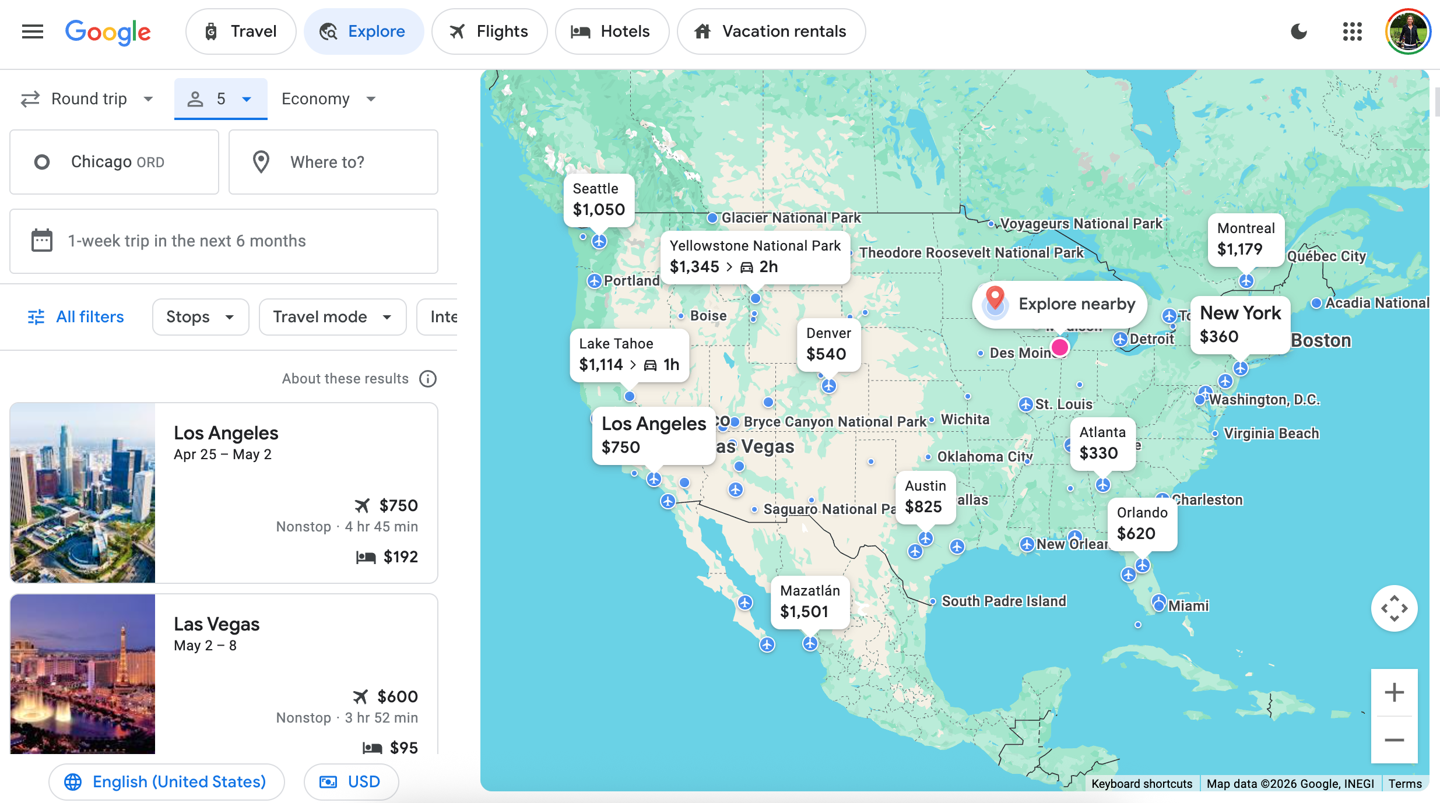This screenshot has width=1440, height=803.
Task: Click the Seattle airport marker on map
Action: click(x=599, y=241)
